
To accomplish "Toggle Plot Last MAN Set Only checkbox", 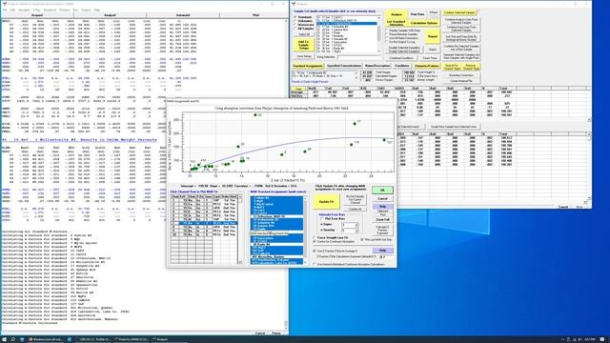I will point(376,239).
